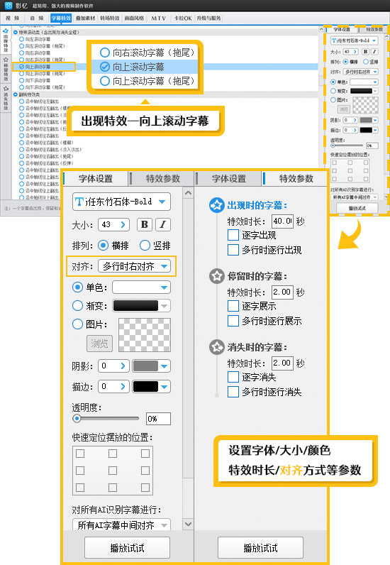Collapse the 特殊滚动类 tree group
Viewport: 390px width, 565px height.
pos(16,32)
